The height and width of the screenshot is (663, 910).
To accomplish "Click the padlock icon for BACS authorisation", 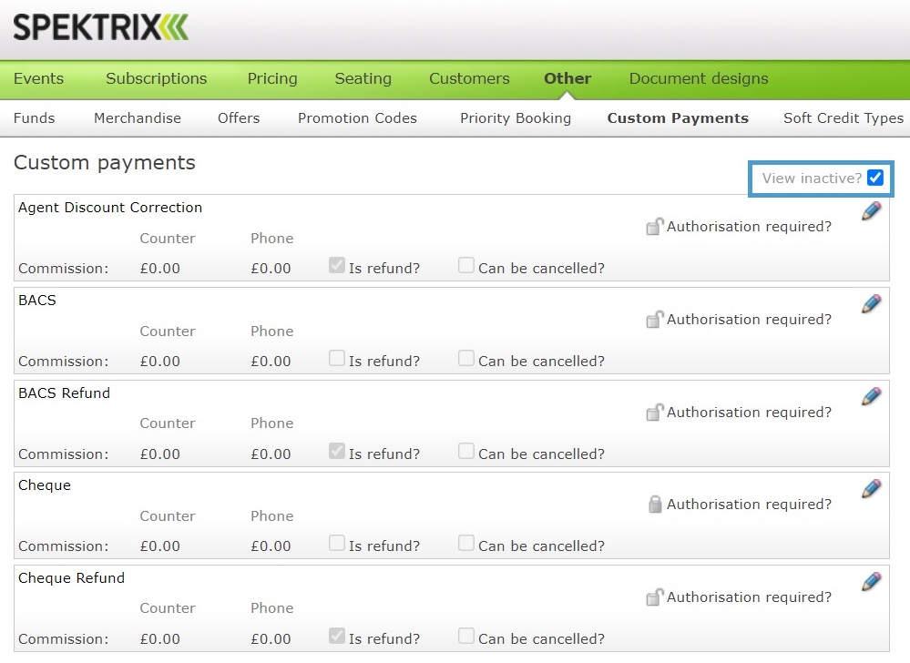I will pyautogui.click(x=654, y=318).
